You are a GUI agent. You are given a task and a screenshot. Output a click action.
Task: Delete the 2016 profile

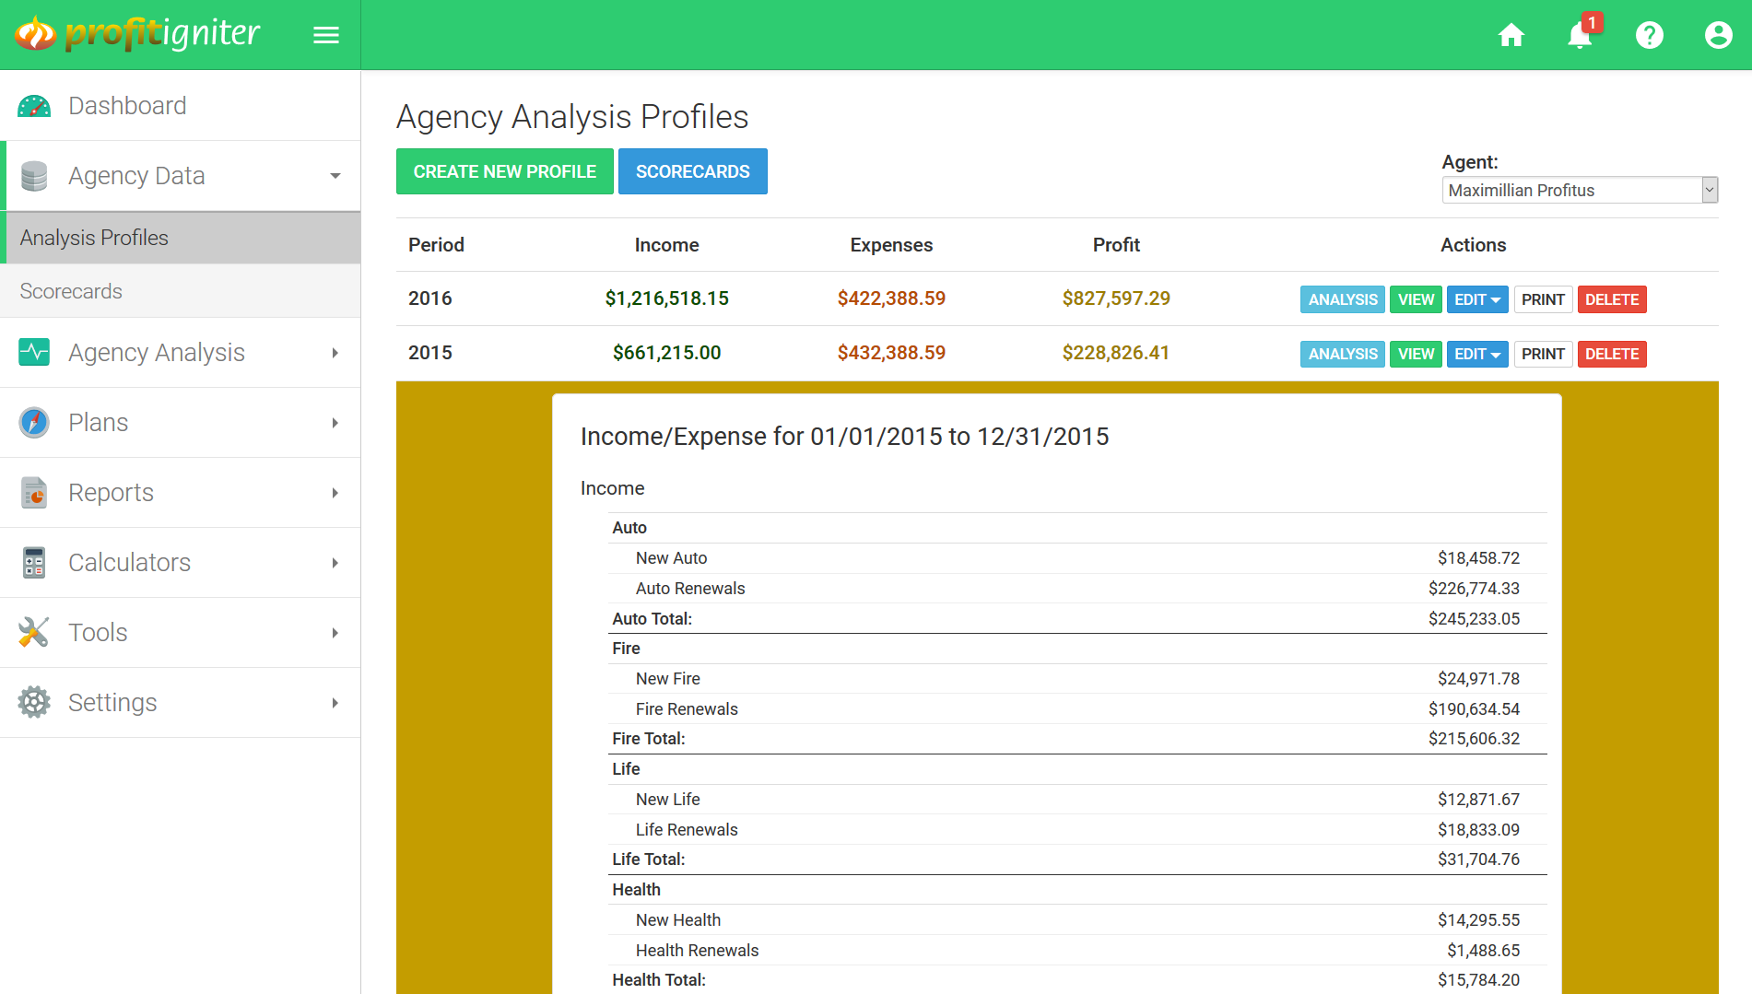[x=1611, y=299]
